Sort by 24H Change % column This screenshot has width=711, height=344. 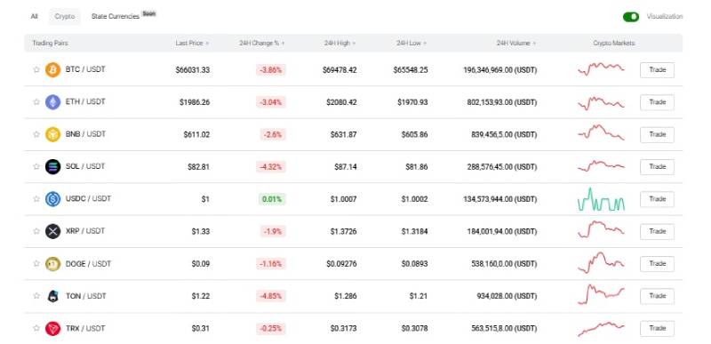point(262,43)
